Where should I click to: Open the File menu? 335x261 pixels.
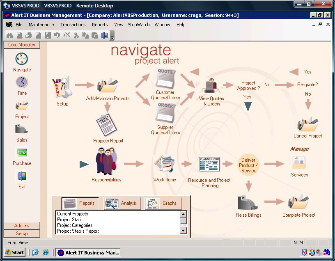tap(19, 25)
